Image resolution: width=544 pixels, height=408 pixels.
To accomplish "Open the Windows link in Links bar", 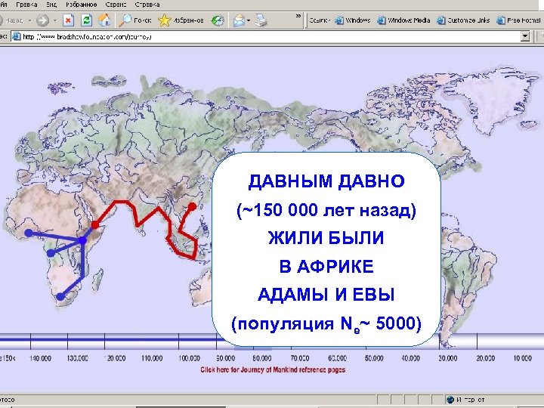I will [x=353, y=20].
